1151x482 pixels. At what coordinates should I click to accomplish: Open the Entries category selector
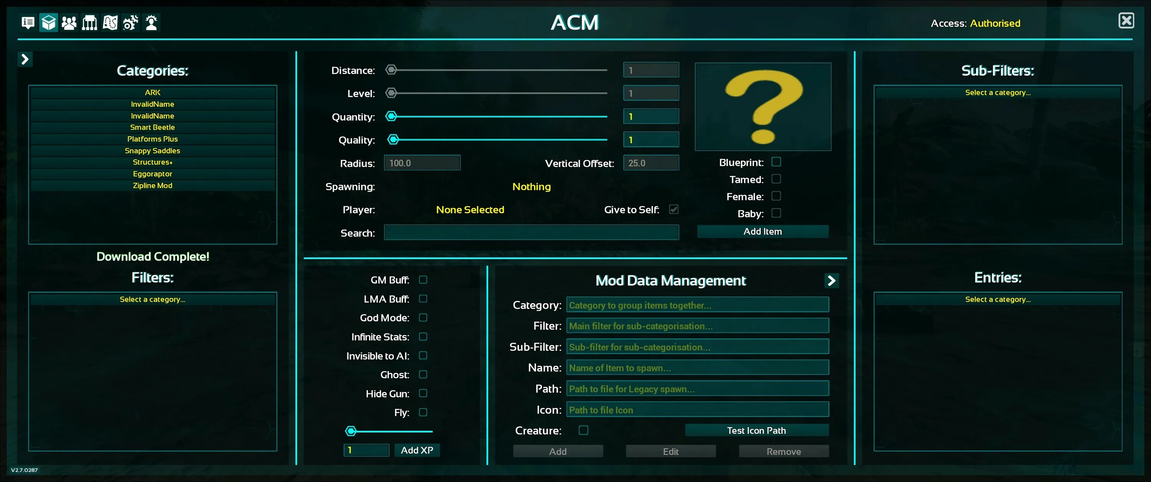click(997, 300)
